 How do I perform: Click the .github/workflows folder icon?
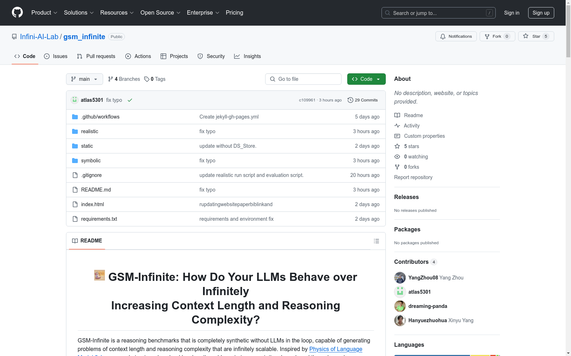(75, 117)
